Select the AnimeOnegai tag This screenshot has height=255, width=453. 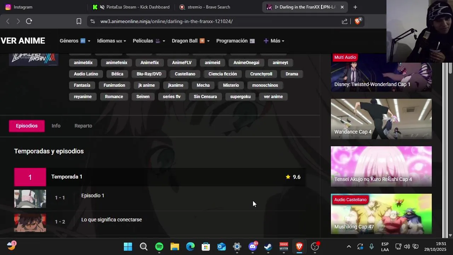[x=246, y=63]
